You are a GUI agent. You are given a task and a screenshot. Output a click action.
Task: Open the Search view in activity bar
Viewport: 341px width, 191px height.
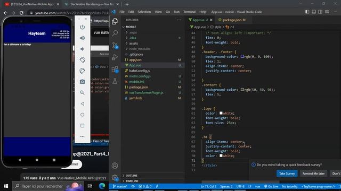tap(115, 33)
